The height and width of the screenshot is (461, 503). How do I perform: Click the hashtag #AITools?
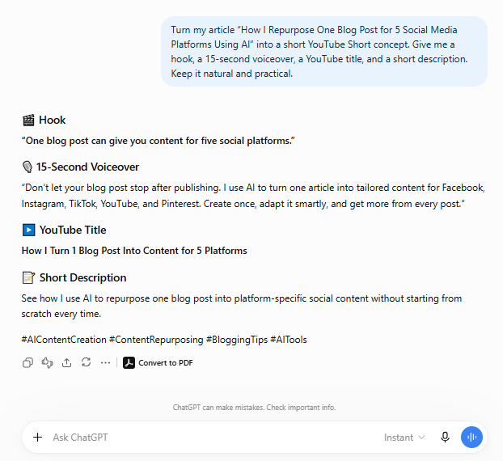click(289, 340)
